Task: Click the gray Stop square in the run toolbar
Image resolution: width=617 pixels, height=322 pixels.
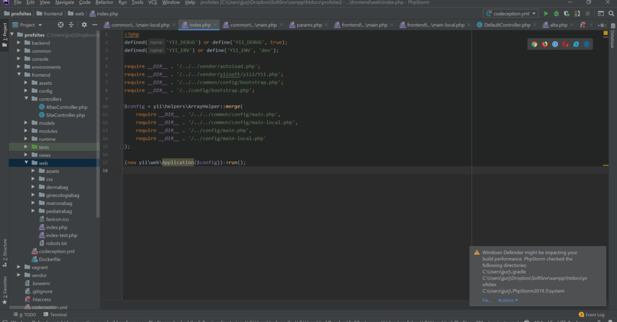Action: pos(588,13)
